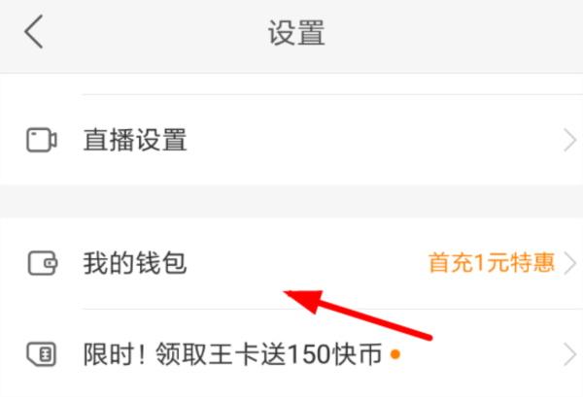583x397 pixels.
Task: Tap the orange notification dot after 快币
Action: click(x=395, y=354)
